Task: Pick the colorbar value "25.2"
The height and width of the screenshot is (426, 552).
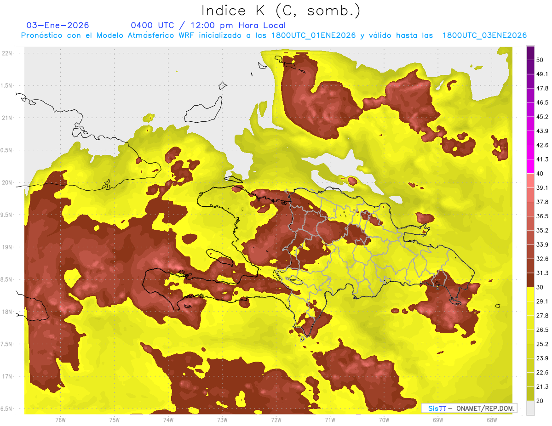Action: tap(542, 344)
